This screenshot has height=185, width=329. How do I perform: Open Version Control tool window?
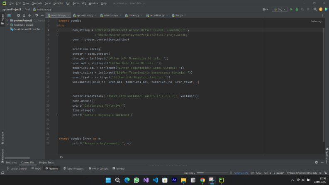[x=17, y=168]
